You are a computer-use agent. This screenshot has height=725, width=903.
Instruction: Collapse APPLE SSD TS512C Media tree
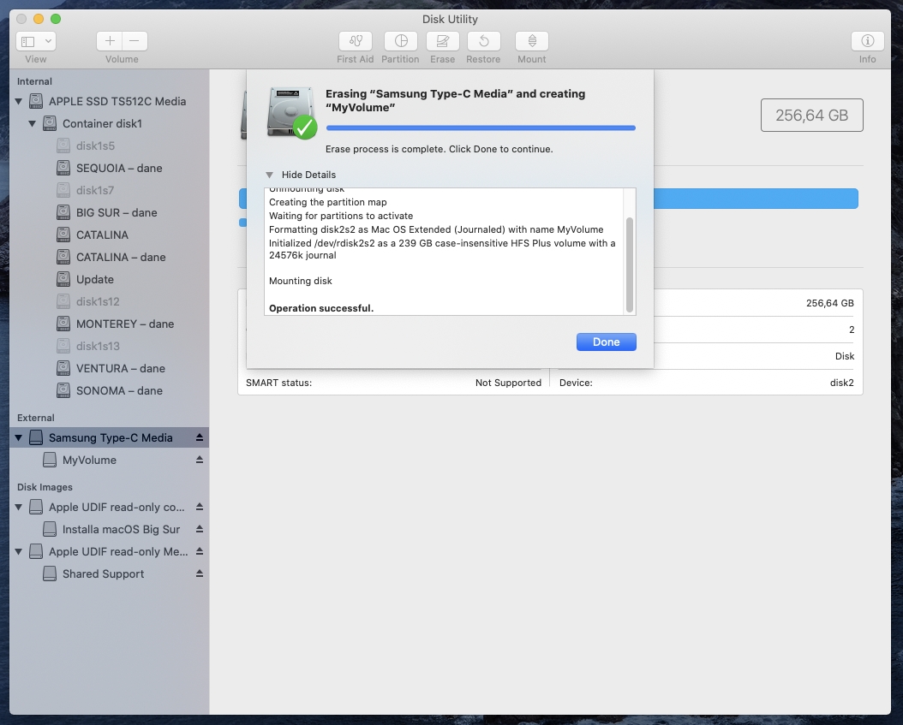19,101
